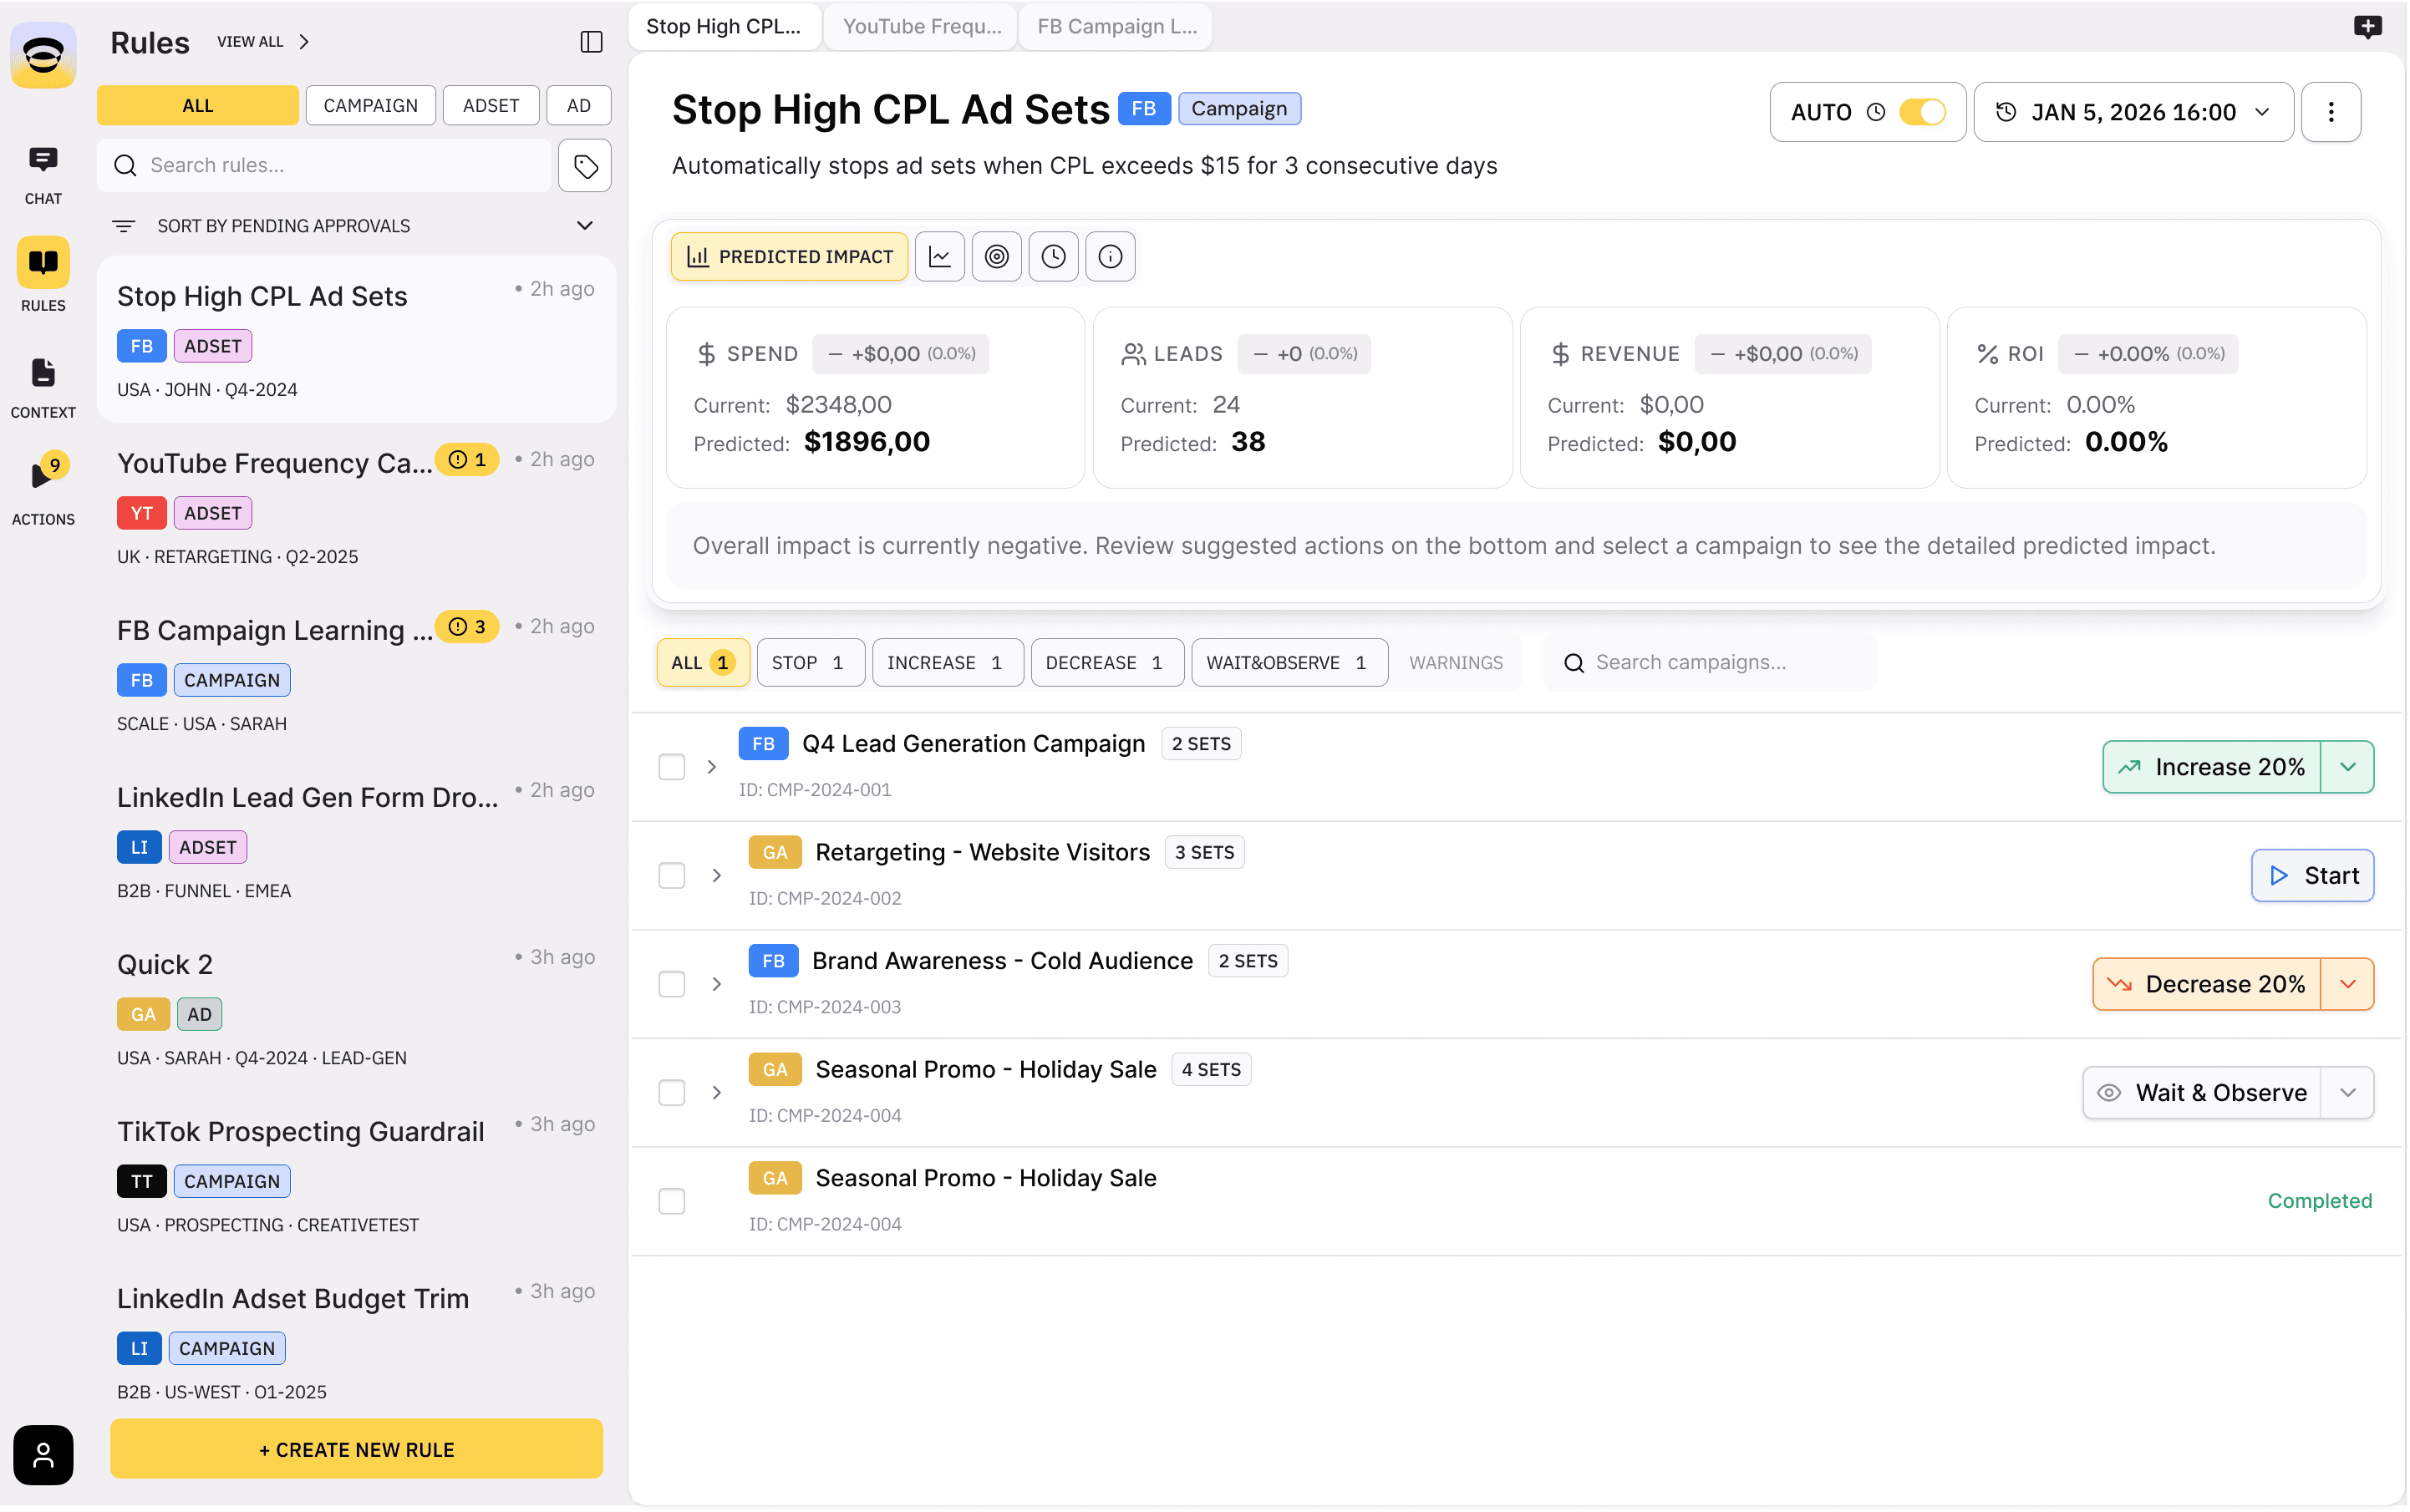Toggle the AUTO switch off
Screen dimensions: 2410x1512
[x=1922, y=112]
